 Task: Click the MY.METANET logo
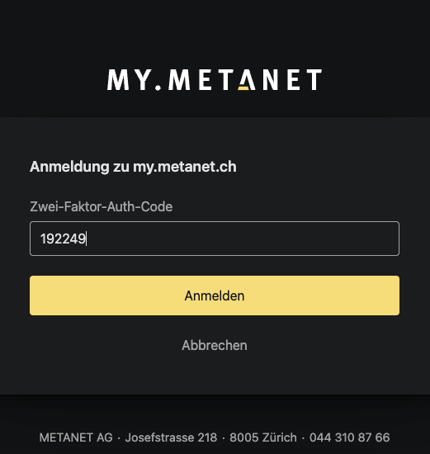click(x=215, y=79)
